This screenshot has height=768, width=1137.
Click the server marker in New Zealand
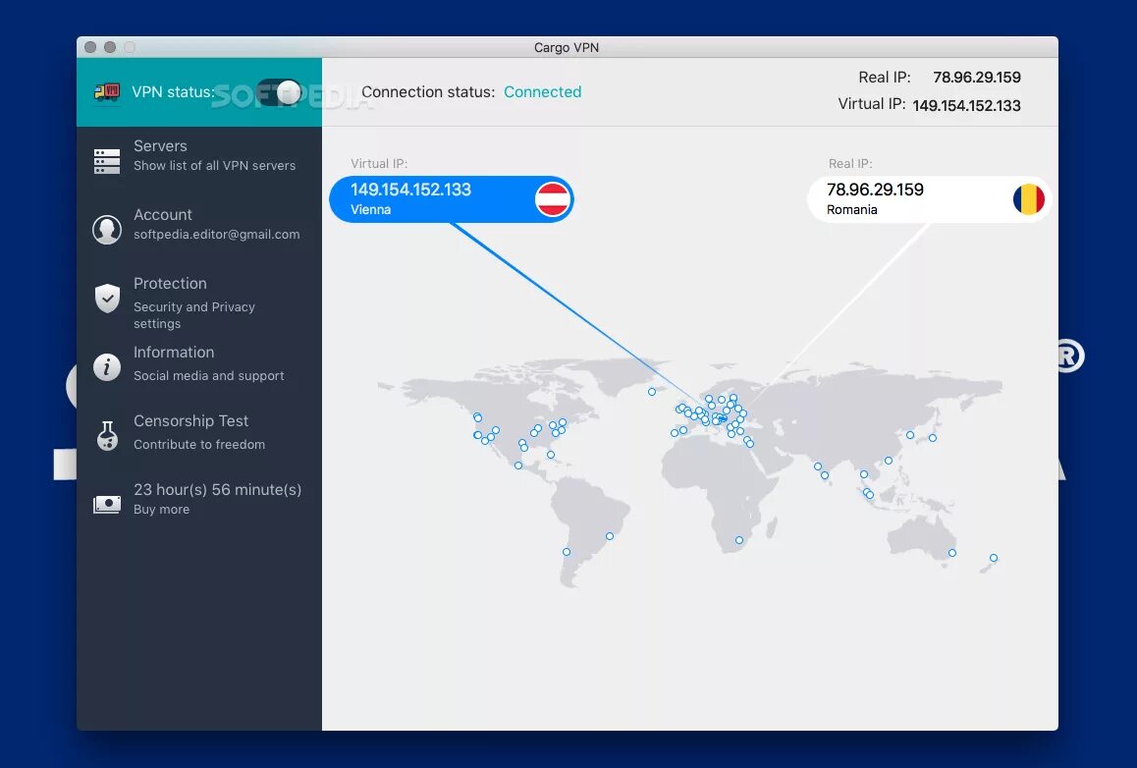click(994, 558)
